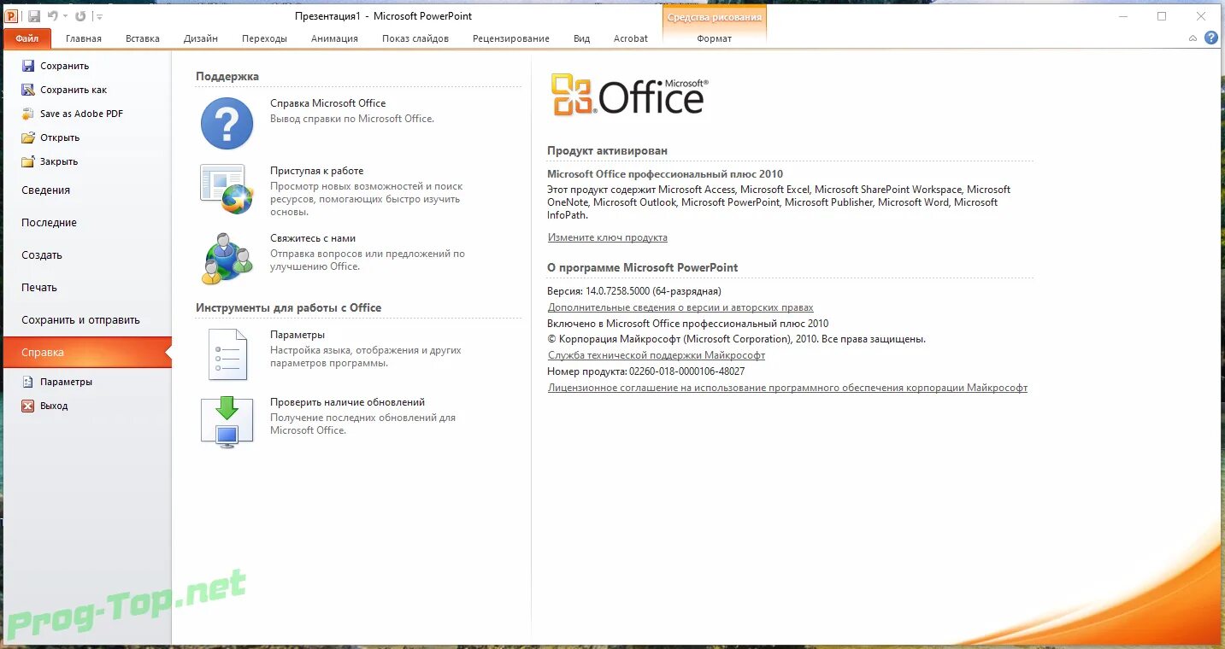The width and height of the screenshot is (1225, 649).
Task: Click the Save as Adobe PDF icon
Action: tap(28, 114)
